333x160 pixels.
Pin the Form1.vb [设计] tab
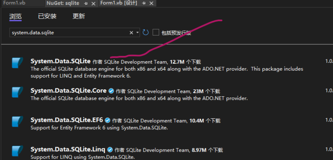pyautogui.click(x=144, y=3)
